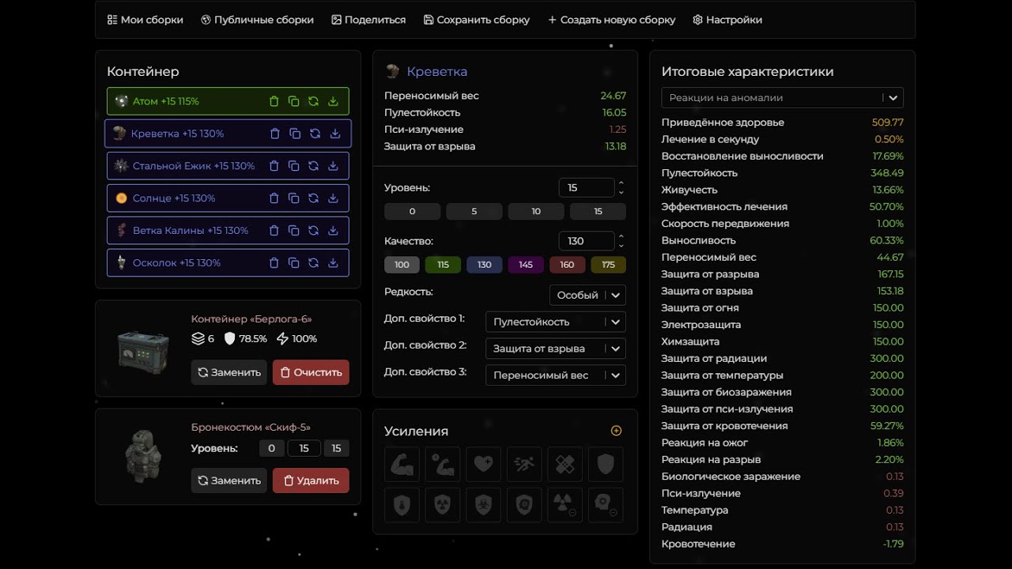Screen dimensions: 1012x569
Task: Click the red Очистить button
Action: pos(311,372)
